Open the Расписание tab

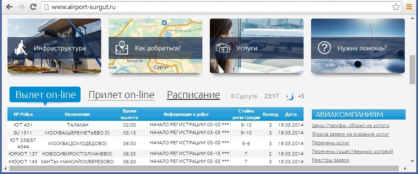coord(193,95)
